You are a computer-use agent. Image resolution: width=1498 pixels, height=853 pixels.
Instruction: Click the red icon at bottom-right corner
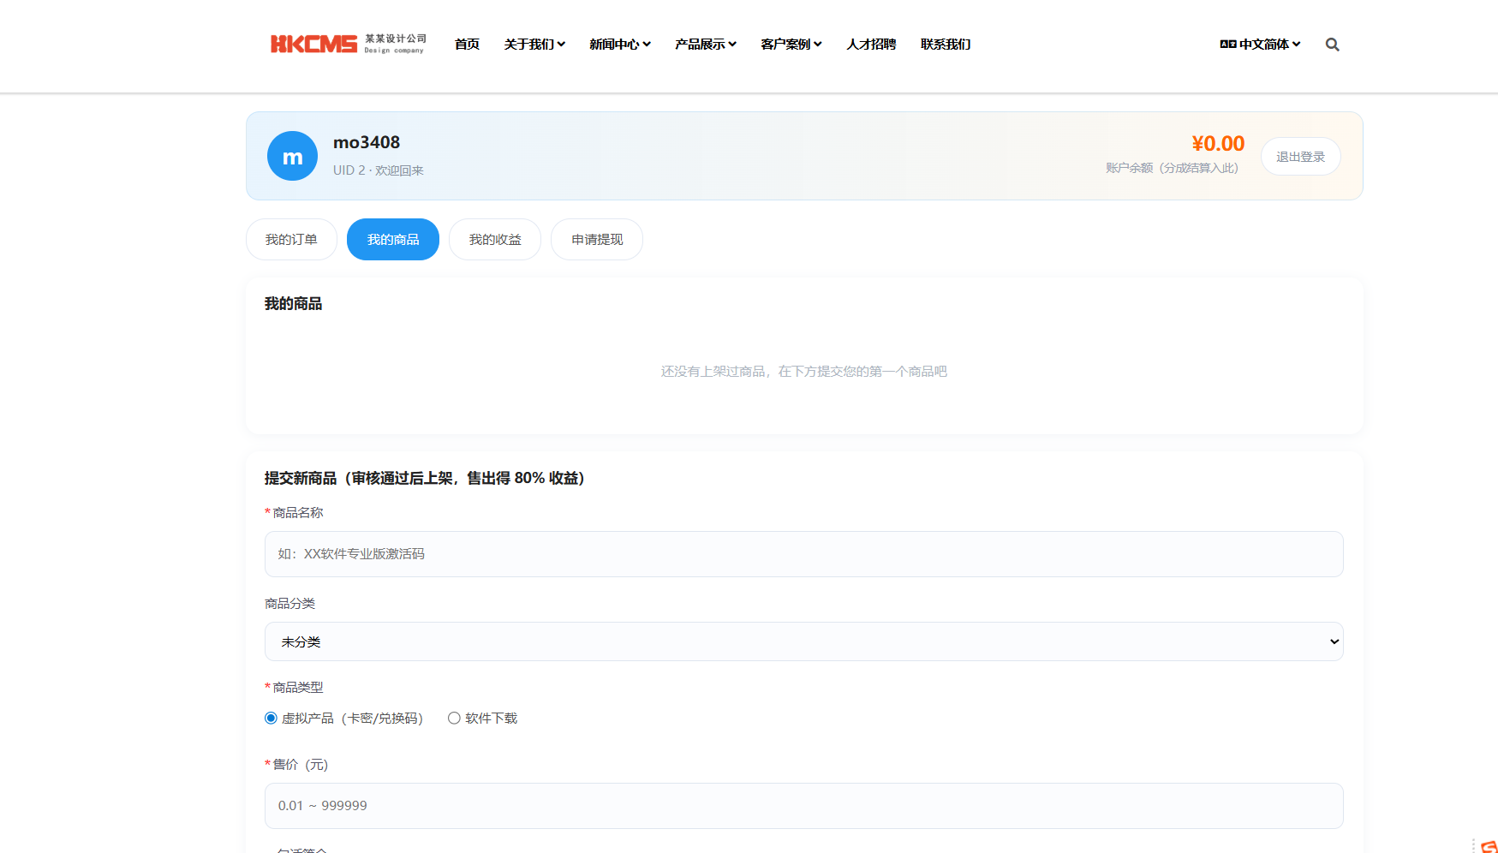click(1489, 846)
